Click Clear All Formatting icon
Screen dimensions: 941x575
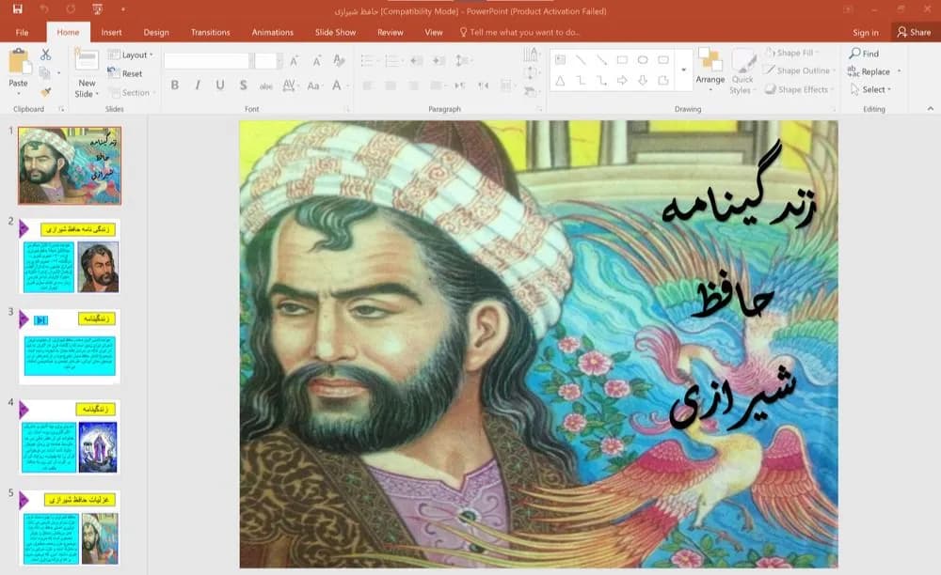pyautogui.click(x=339, y=60)
